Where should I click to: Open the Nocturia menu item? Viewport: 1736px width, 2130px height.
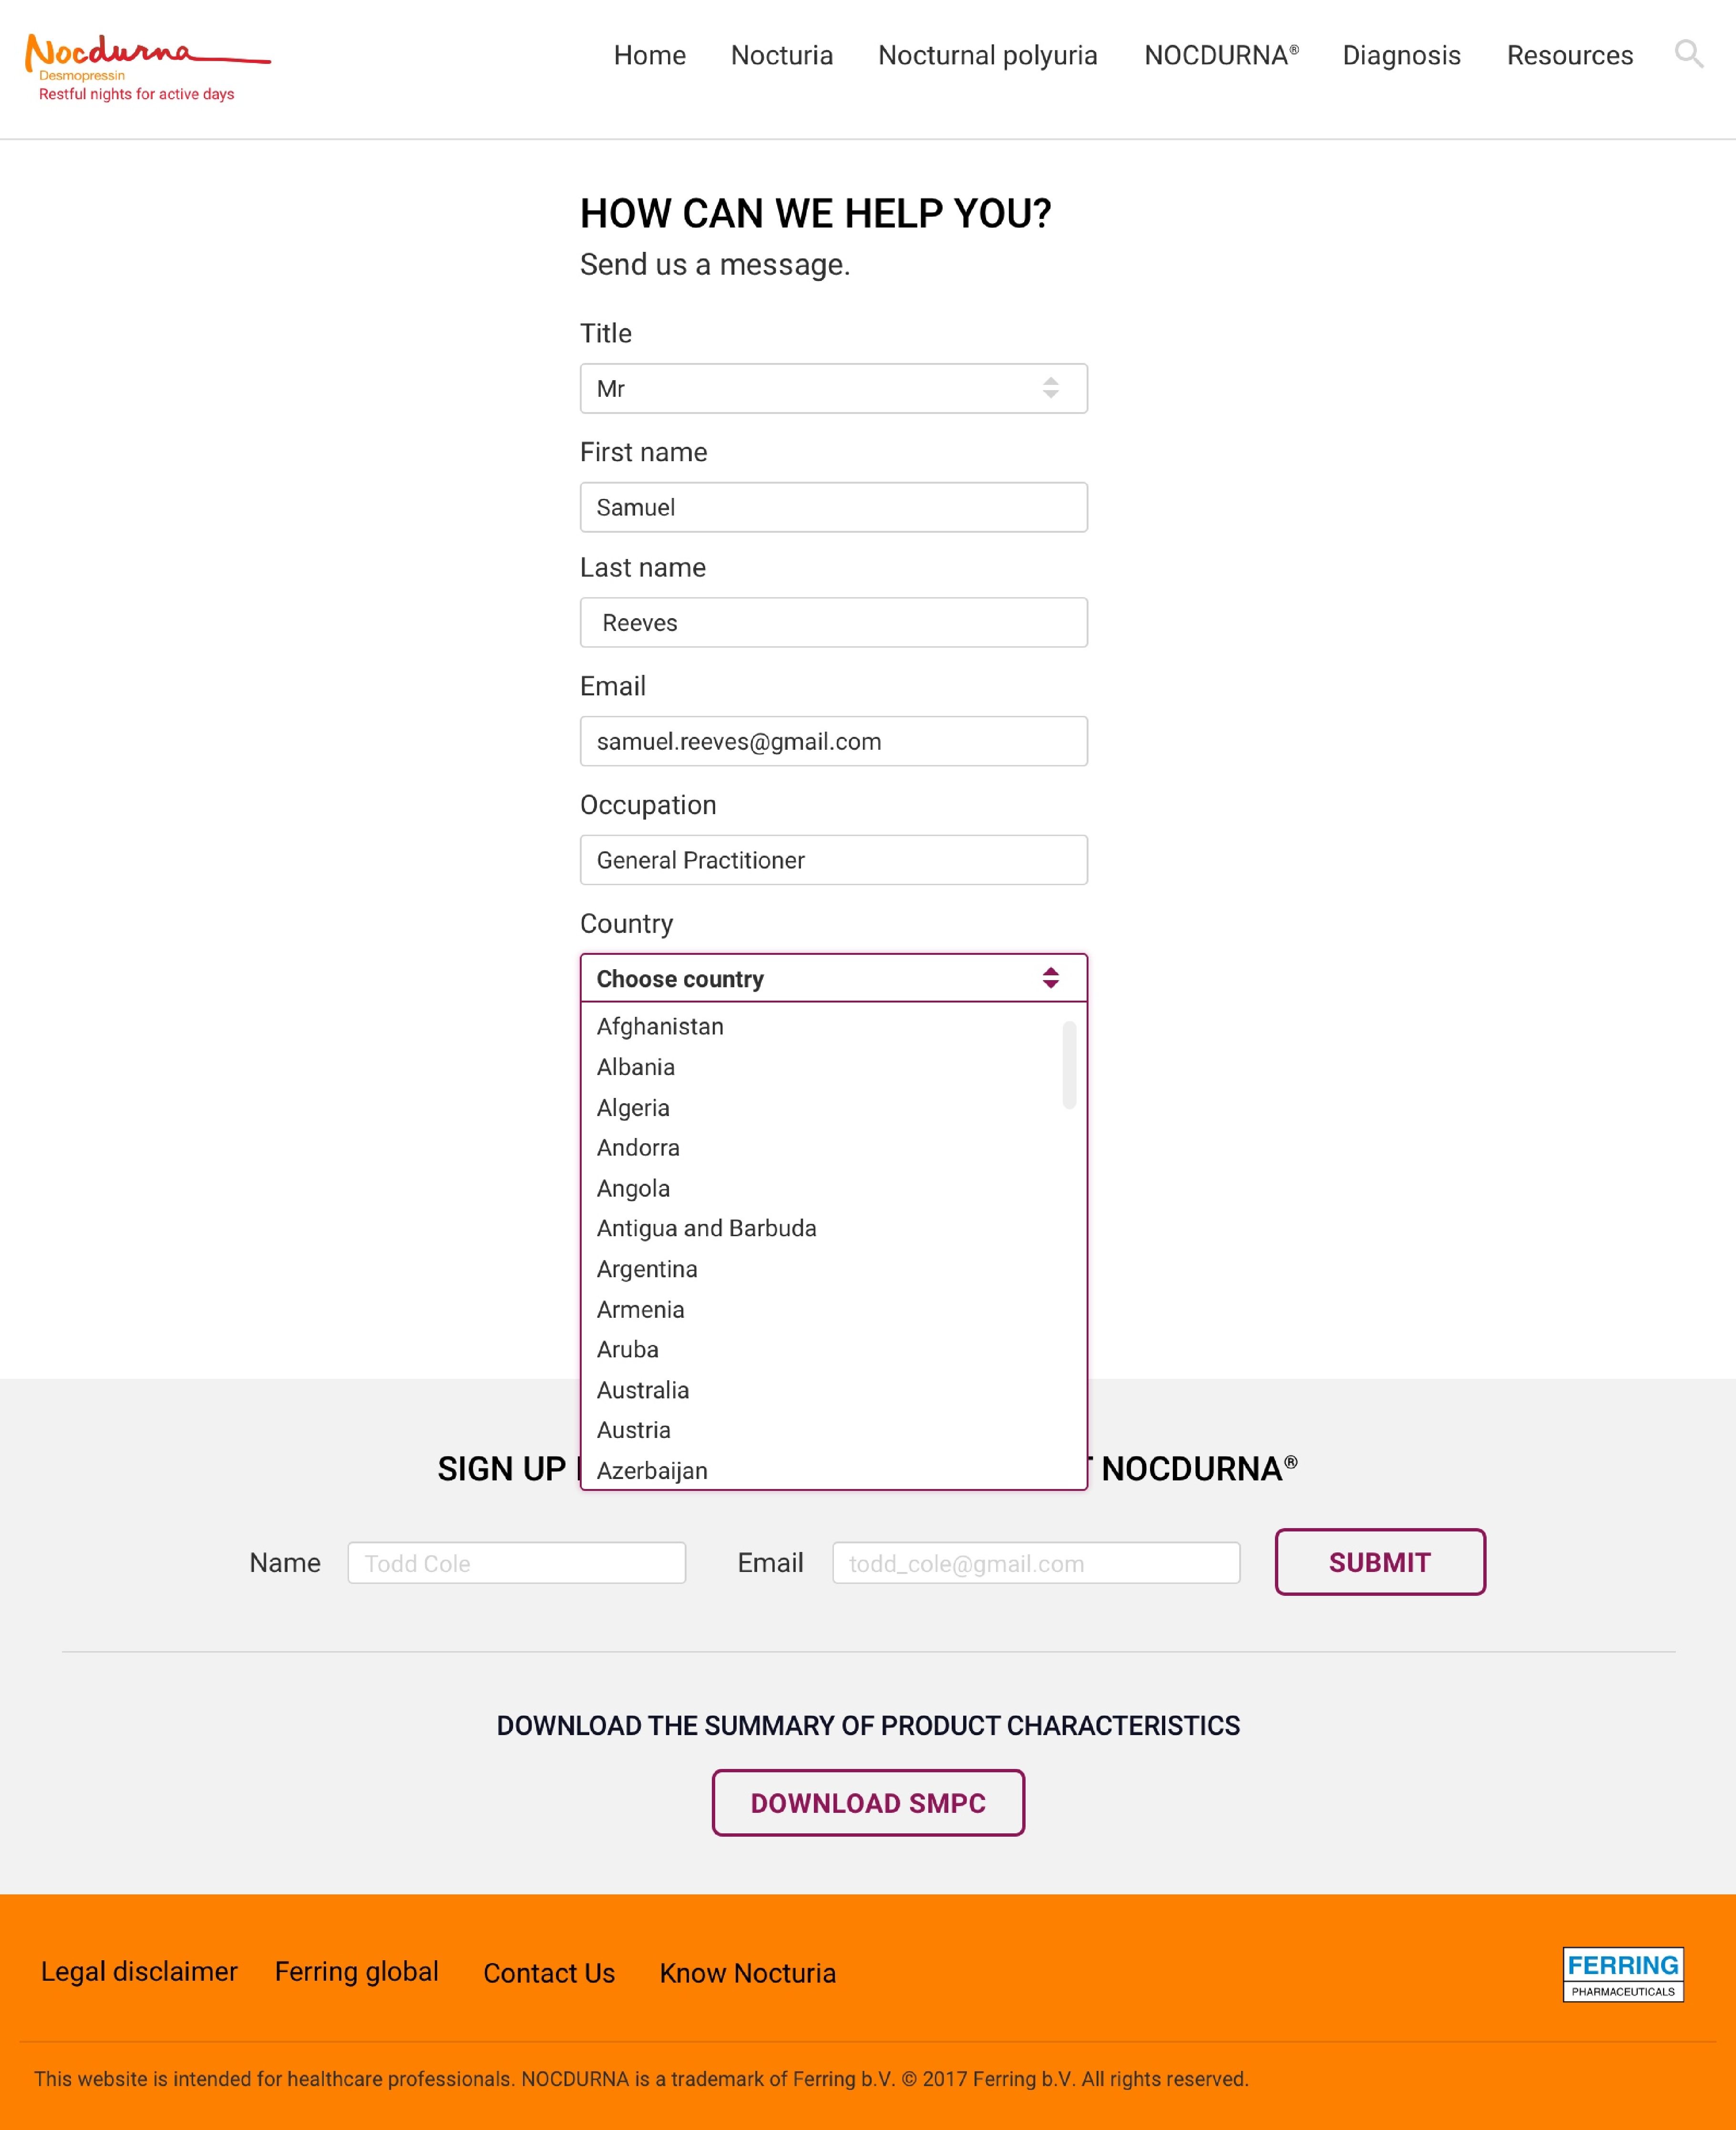point(781,55)
